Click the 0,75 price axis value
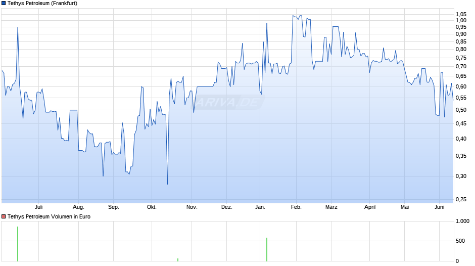475x266 pixels. pos(461,58)
